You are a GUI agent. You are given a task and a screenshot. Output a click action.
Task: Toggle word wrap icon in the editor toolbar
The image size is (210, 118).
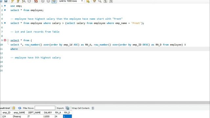coord(111,1)
